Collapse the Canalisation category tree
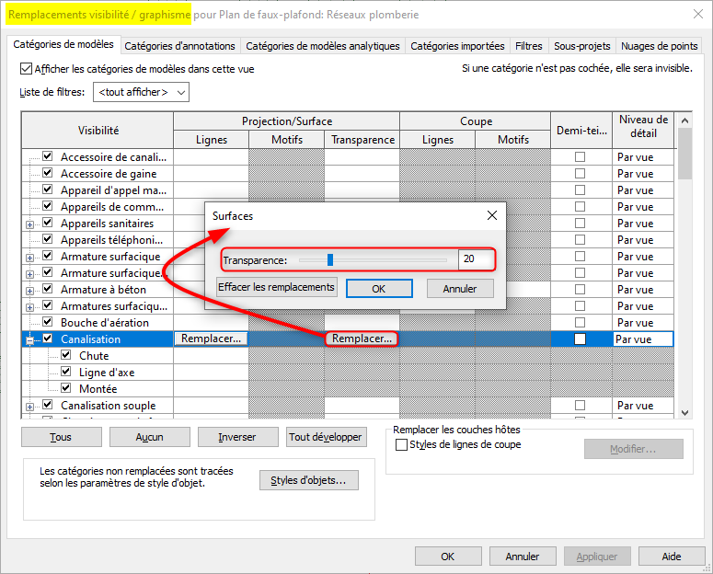713x574 pixels. point(30,339)
